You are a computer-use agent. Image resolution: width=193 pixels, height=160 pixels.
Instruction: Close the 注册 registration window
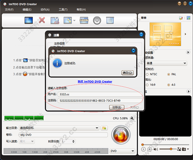pyautogui.click(x=141, y=34)
